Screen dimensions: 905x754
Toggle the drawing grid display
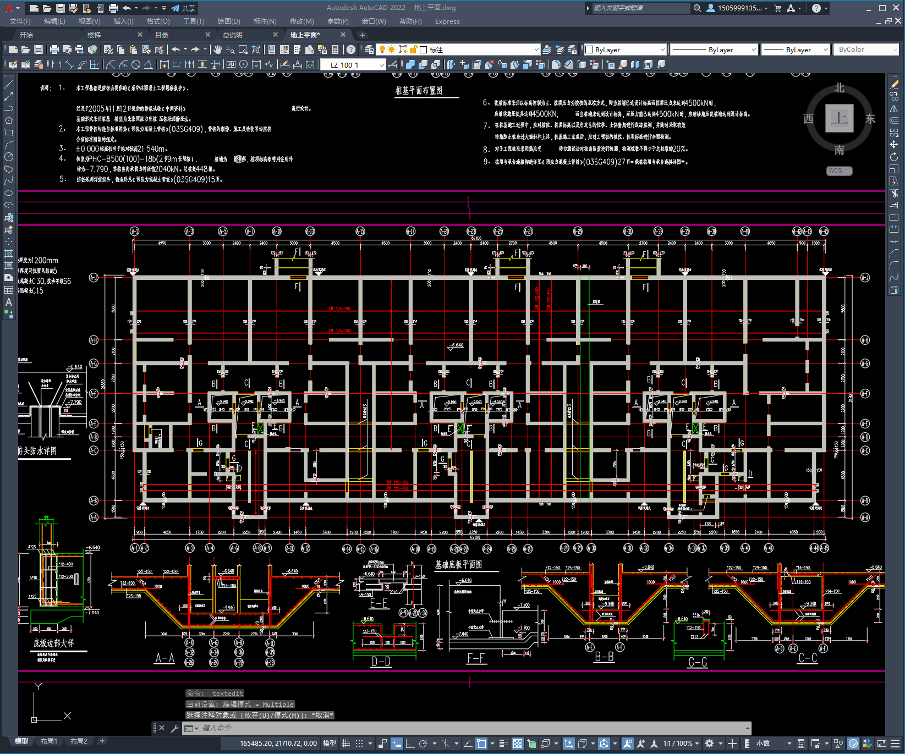click(x=346, y=744)
